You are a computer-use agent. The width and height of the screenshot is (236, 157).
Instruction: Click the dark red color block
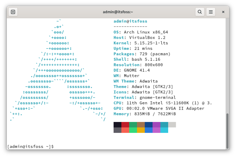pos(125,125)
